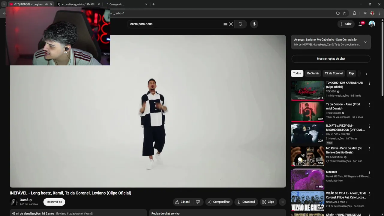Image resolution: width=384 pixels, height=216 pixels.
Task: Click the #tzdacoronel hashtag
Action: [x=75, y=214]
